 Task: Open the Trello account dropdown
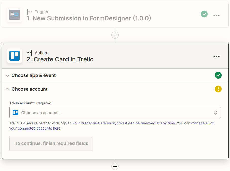coord(116,112)
